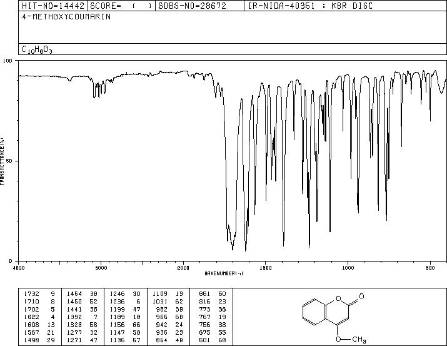Select peak table entry 1464

pos(83,294)
